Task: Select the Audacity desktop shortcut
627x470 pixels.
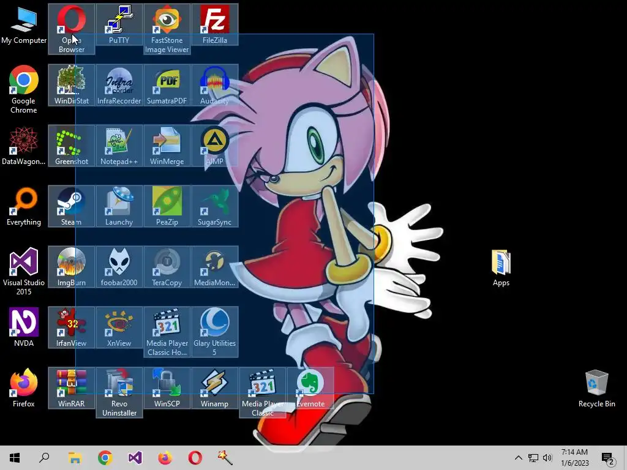Action: tap(215, 85)
